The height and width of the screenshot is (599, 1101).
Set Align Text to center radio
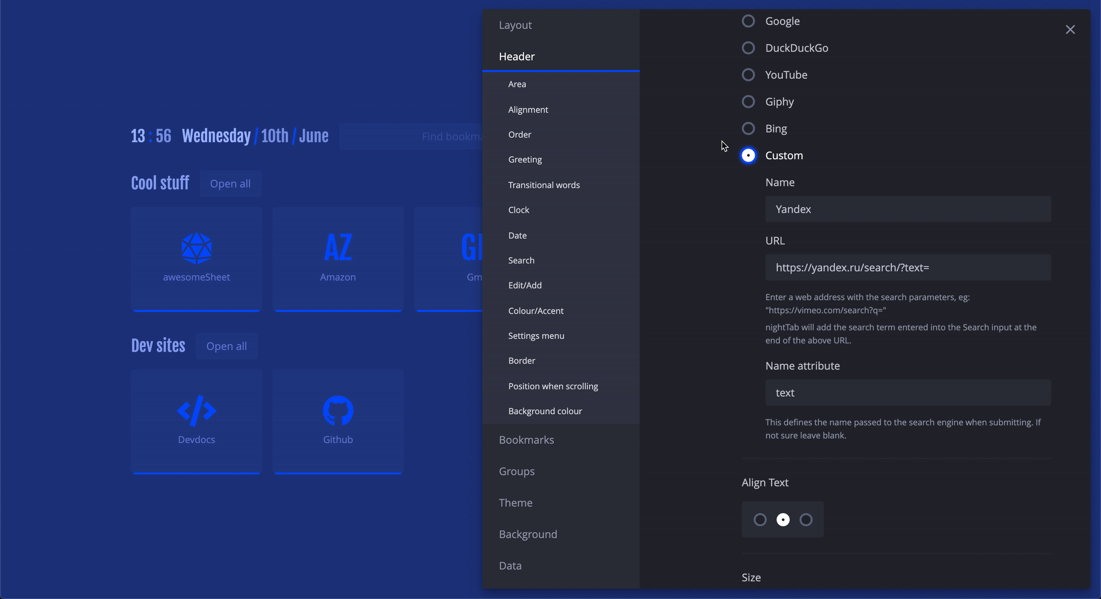pyautogui.click(x=783, y=520)
